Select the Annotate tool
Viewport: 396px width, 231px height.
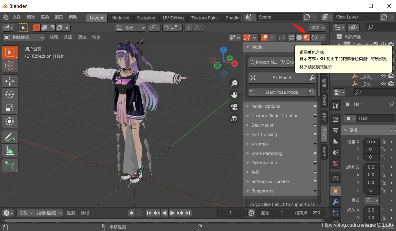pyautogui.click(x=10, y=137)
